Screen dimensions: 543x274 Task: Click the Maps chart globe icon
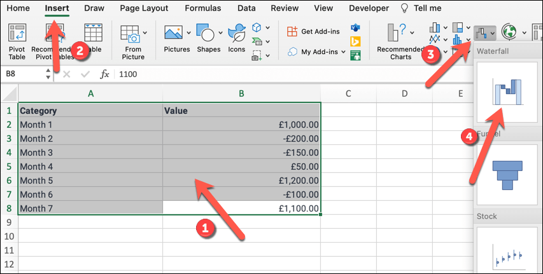tap(509, 32)
